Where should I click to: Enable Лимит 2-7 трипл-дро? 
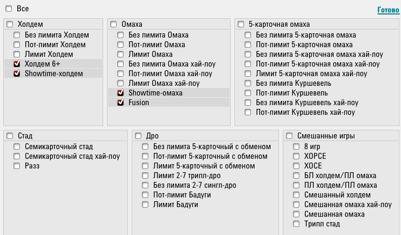tap(145, 175)
